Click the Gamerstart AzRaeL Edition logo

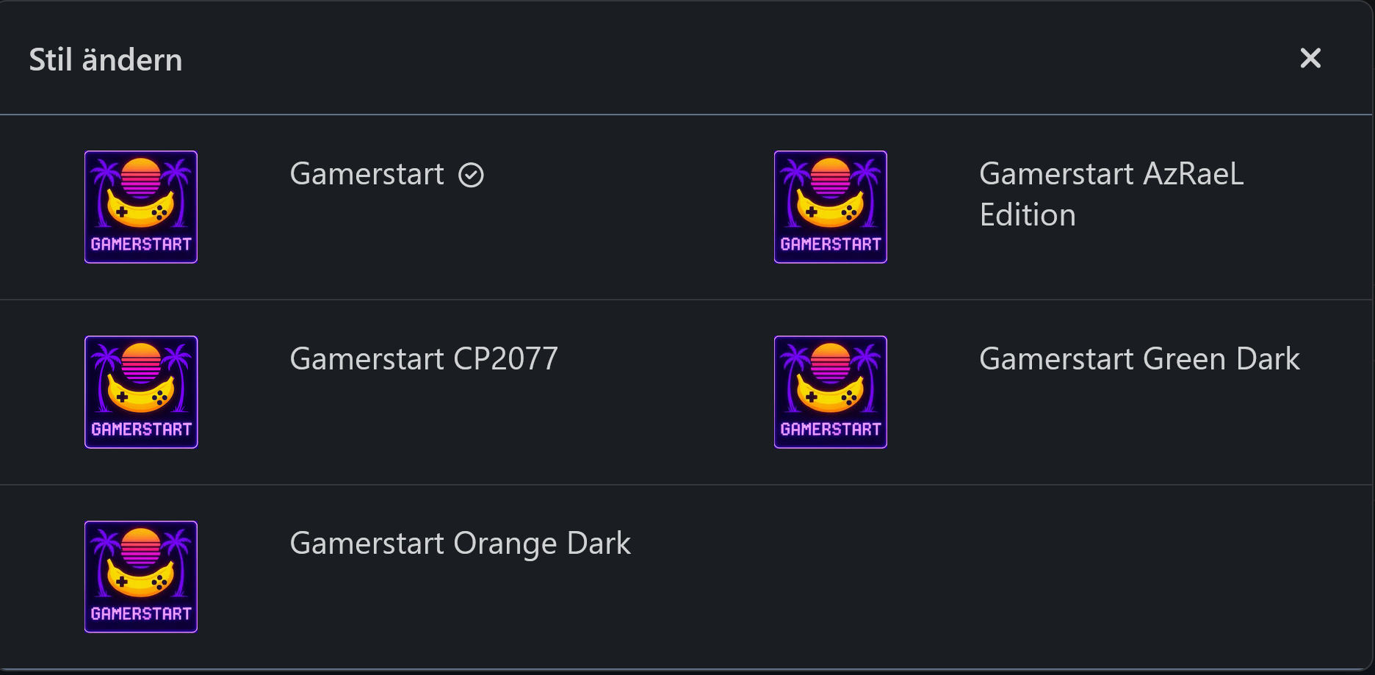830,207
